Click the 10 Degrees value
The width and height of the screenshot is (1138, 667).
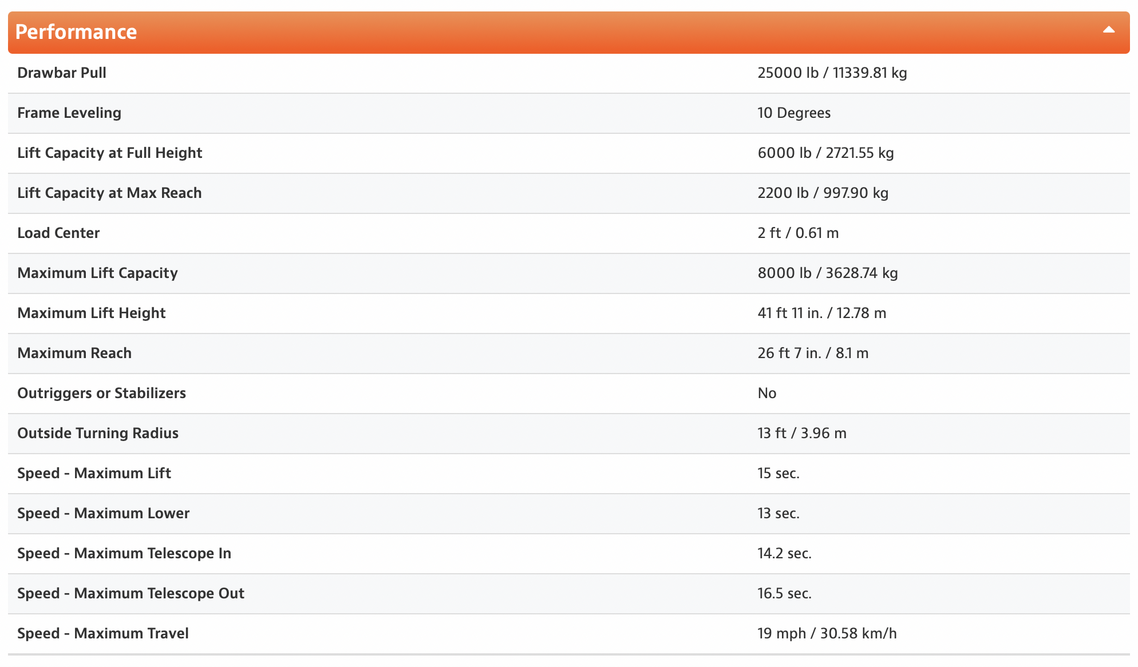click(x=793, y=113)
